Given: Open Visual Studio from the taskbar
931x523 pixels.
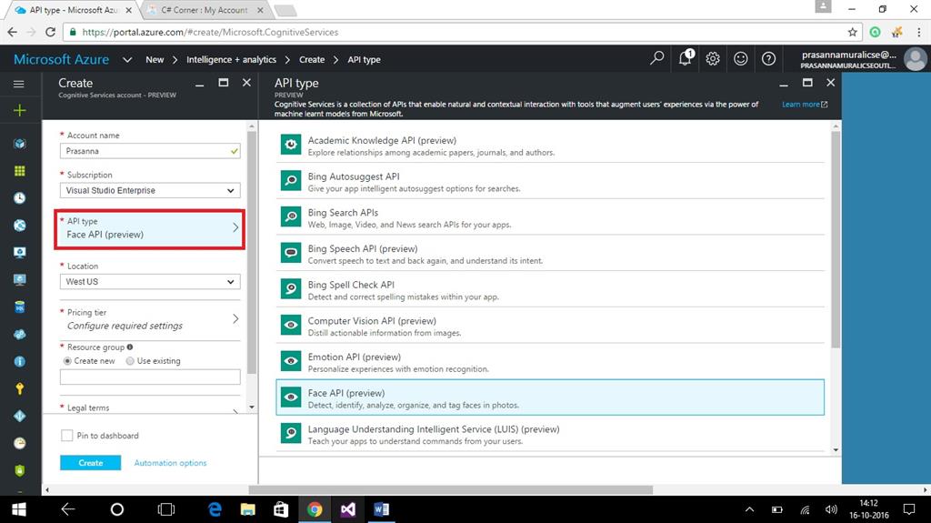Looking at the screenshot, I should point(348,509).
